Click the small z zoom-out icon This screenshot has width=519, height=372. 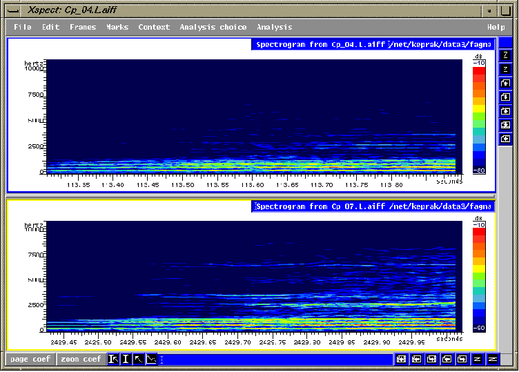(505, 69)
